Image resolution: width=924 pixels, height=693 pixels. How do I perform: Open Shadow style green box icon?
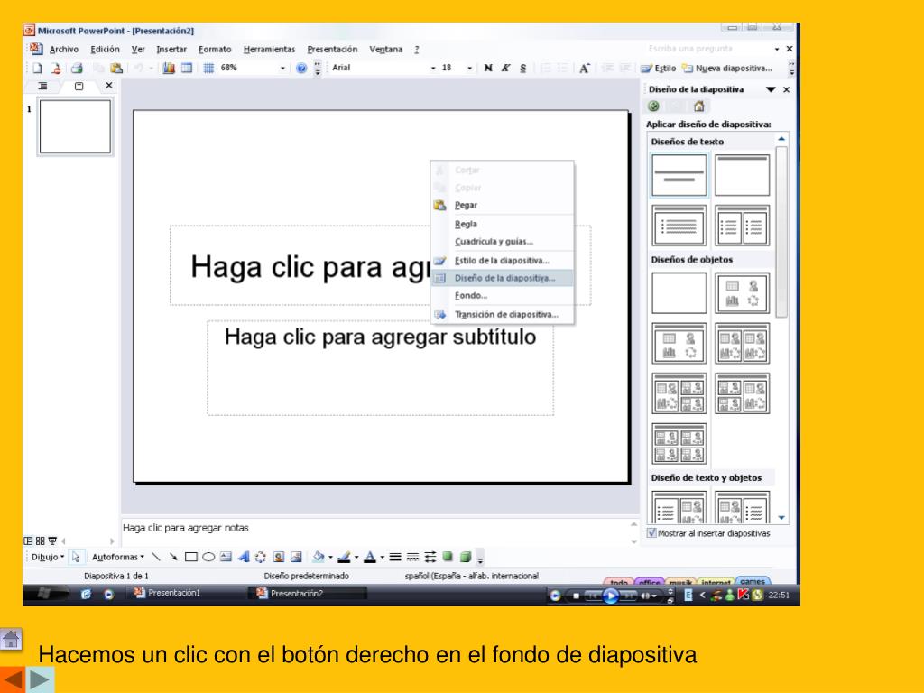448,556
